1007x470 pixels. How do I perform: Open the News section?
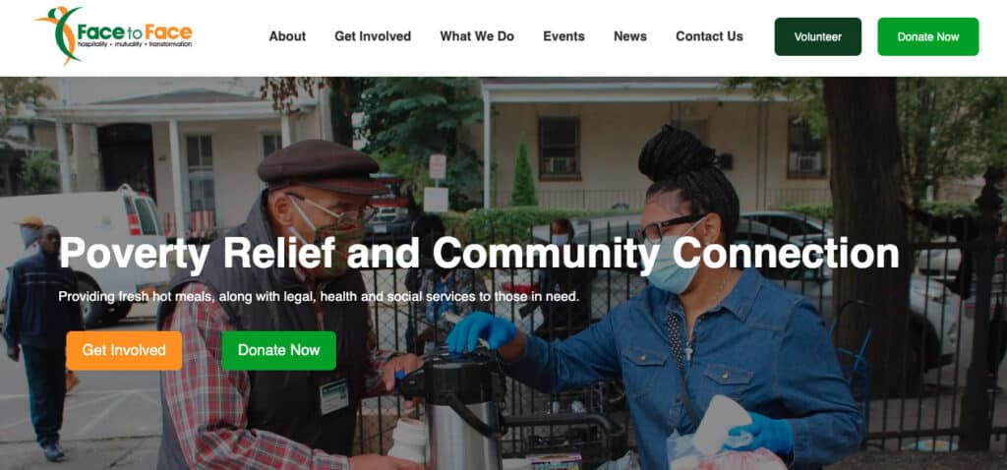[630, 36]
